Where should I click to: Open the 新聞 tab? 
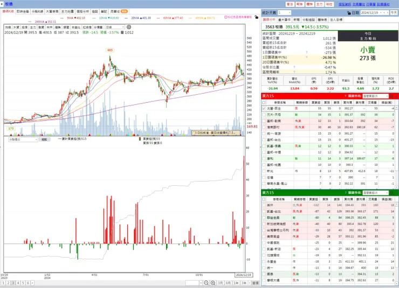(297, 20)
